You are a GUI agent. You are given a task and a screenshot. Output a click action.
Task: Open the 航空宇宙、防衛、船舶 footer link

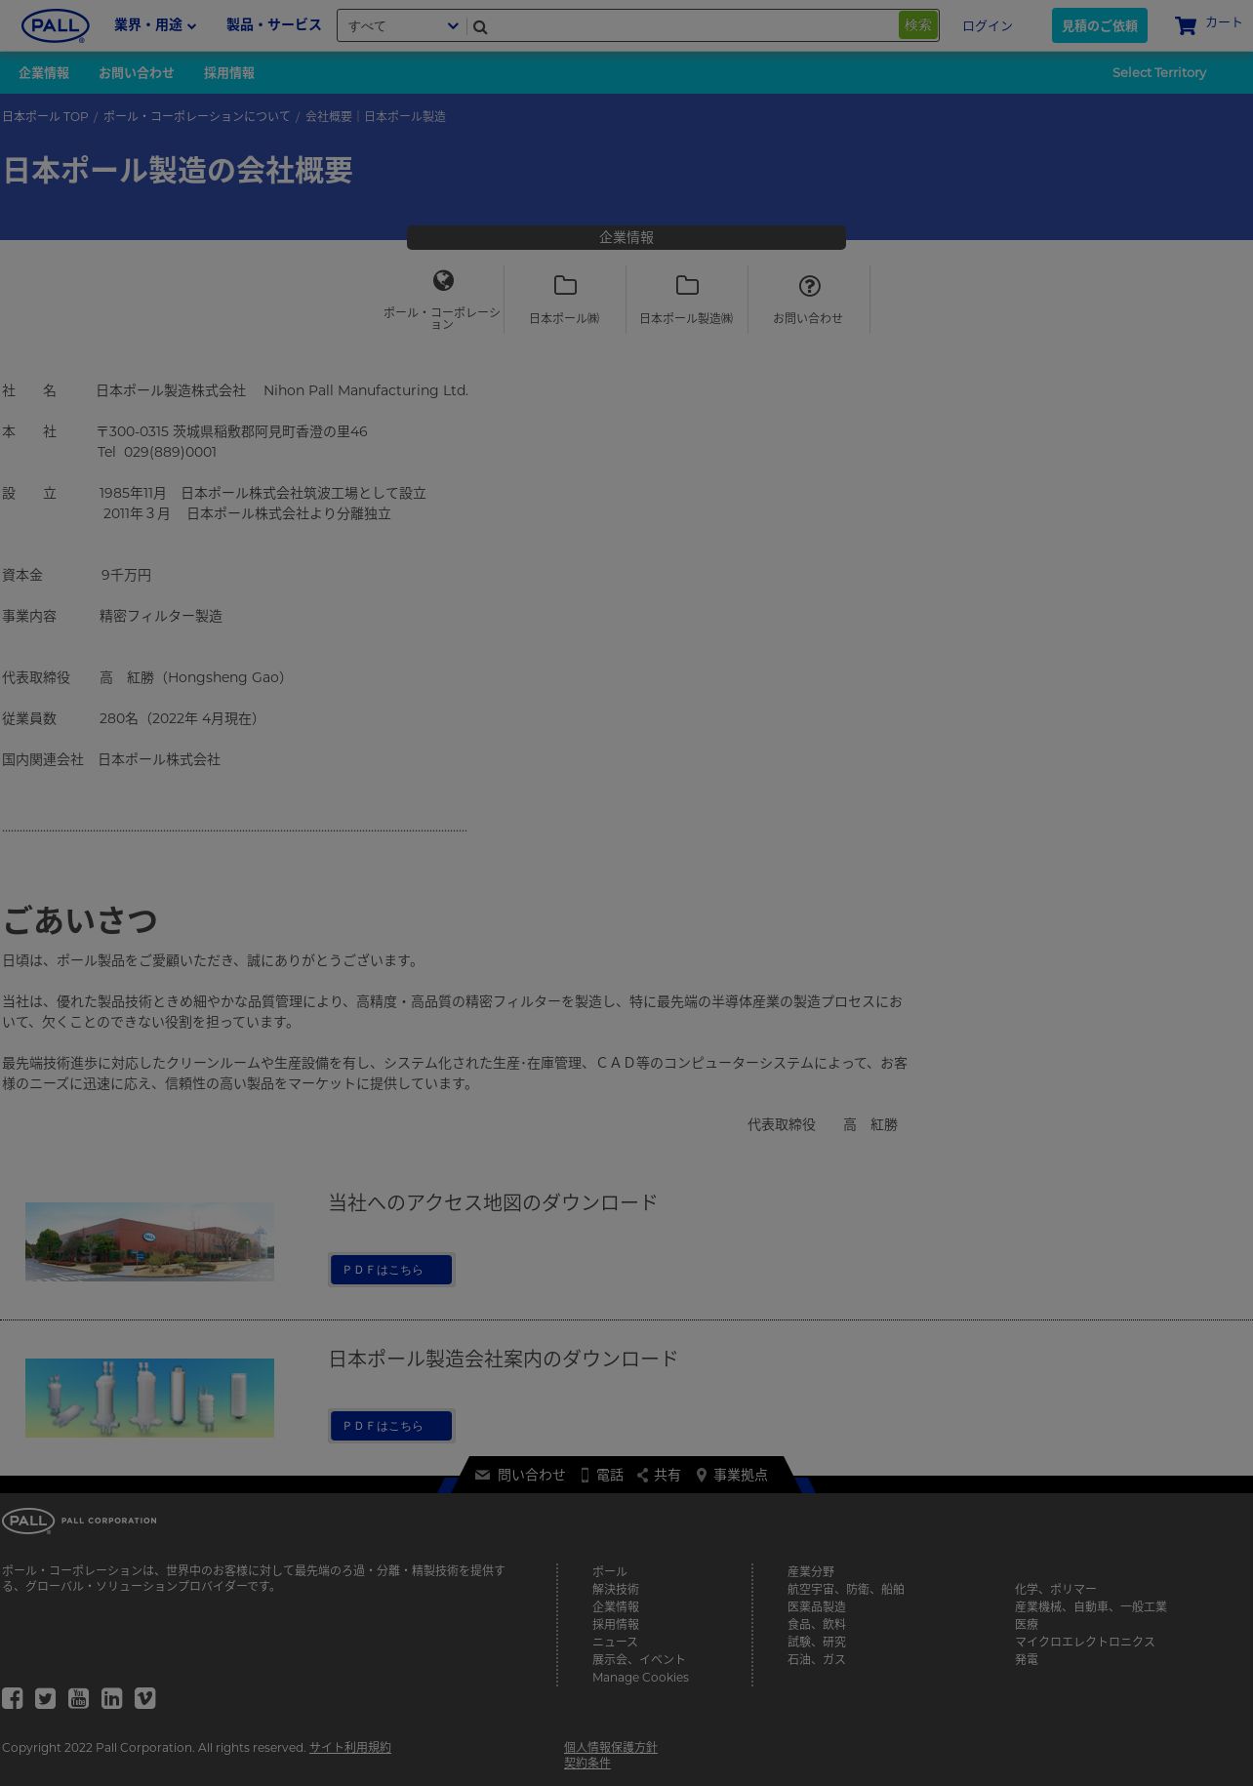pos(846,1589)
